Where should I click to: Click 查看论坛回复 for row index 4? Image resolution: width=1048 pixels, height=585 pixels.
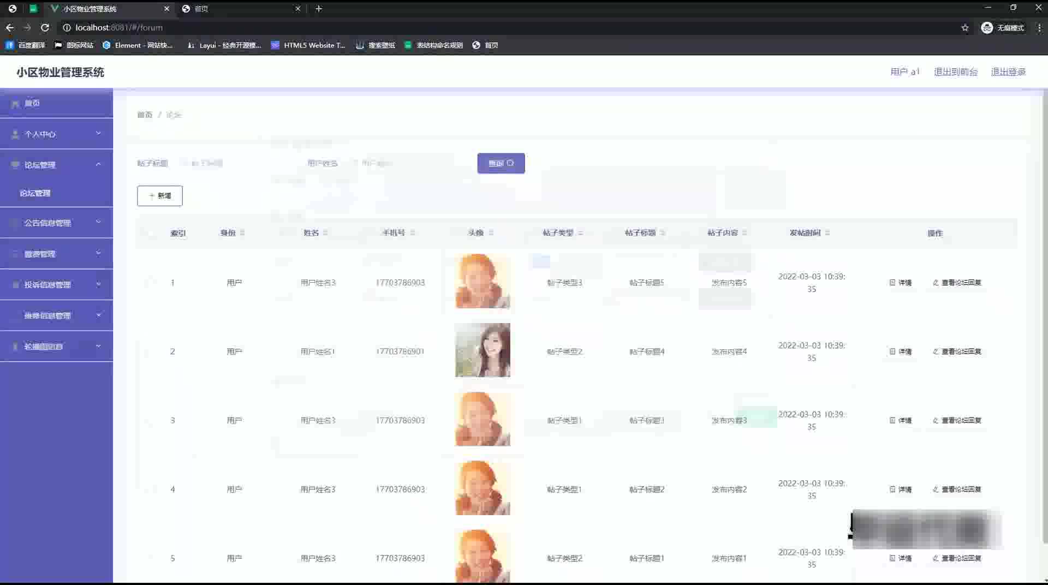point(957,490)
